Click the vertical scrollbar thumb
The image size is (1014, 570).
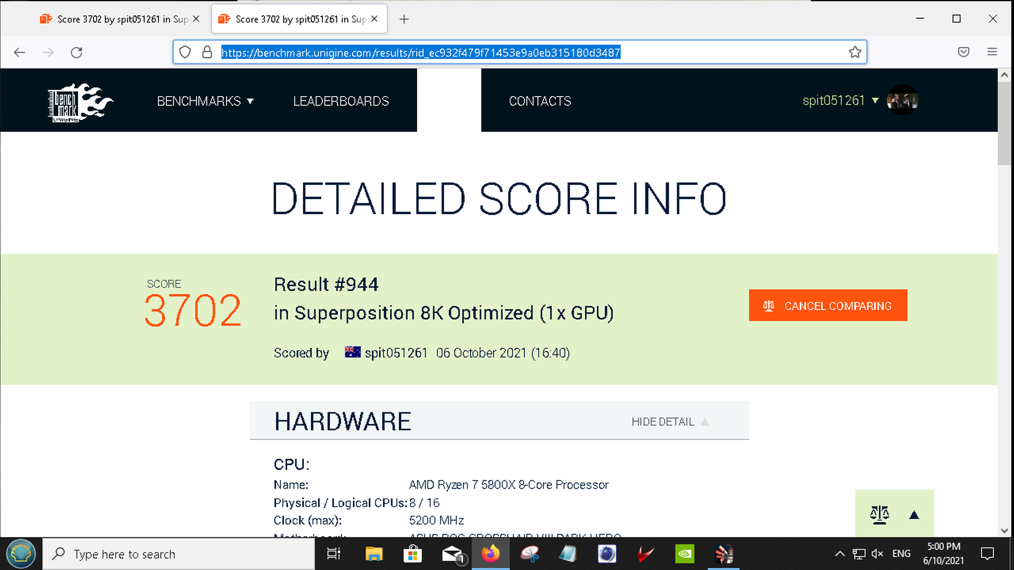pyautogui.click(x=1004, y=124)
